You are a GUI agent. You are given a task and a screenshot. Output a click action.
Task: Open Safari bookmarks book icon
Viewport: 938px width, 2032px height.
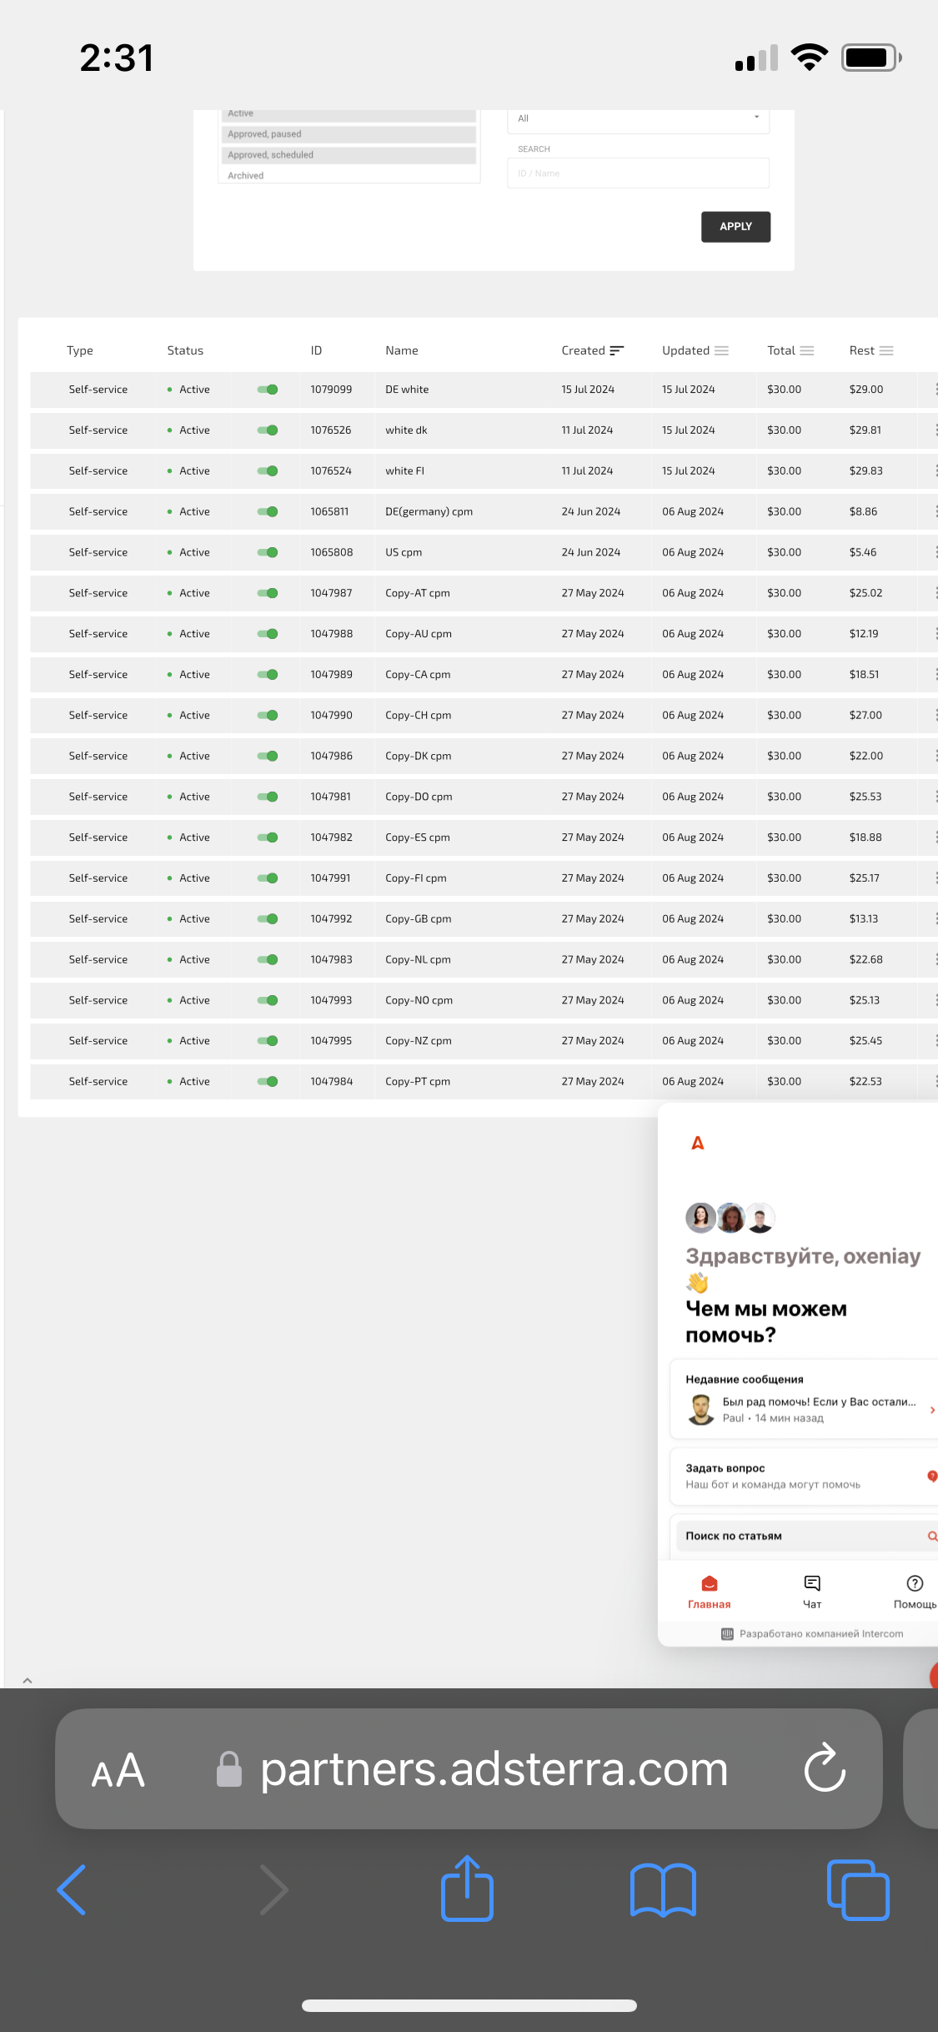point(663,1890)
